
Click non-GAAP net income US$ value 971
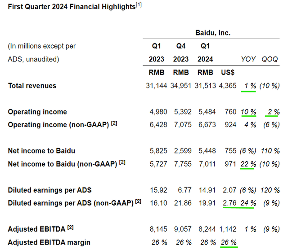(230, 164)
